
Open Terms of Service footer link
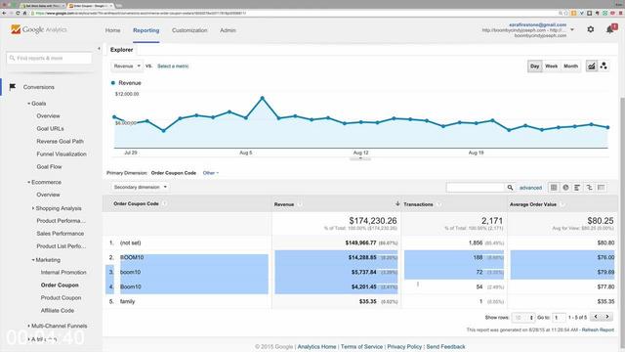point(361,347)
